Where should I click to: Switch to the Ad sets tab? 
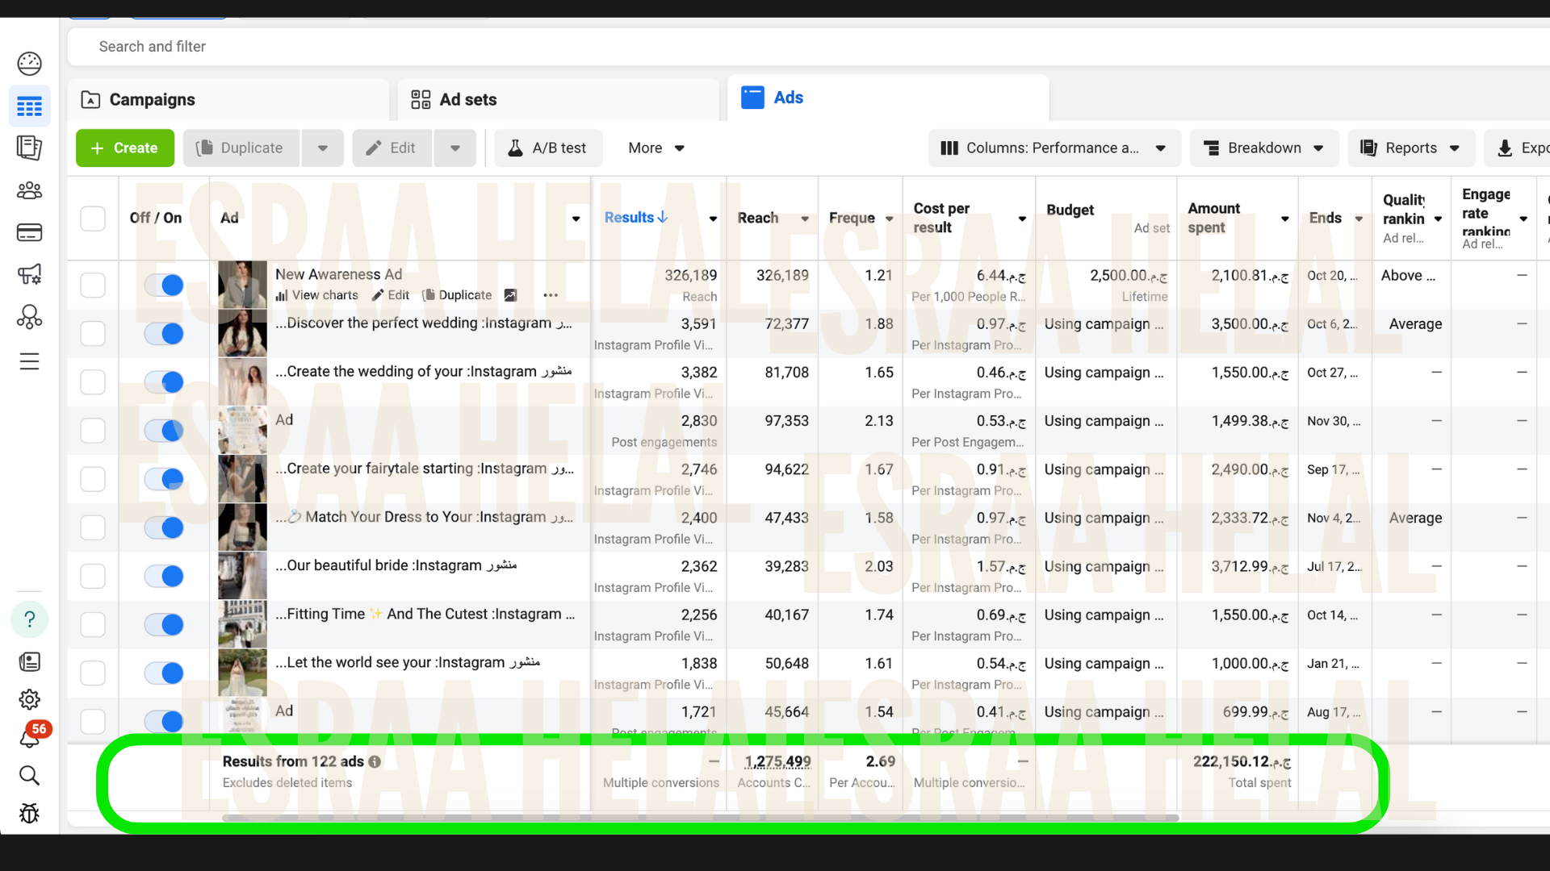(467, 100)
